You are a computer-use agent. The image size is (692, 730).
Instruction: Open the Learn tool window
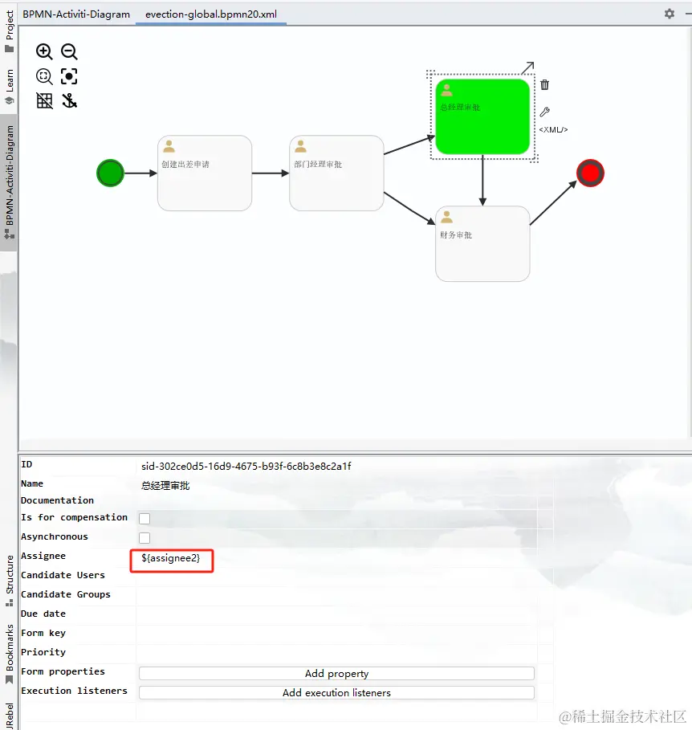pos(10,87)
